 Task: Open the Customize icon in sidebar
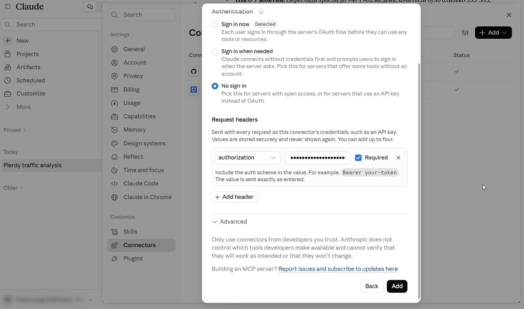(x=7, y=94)
